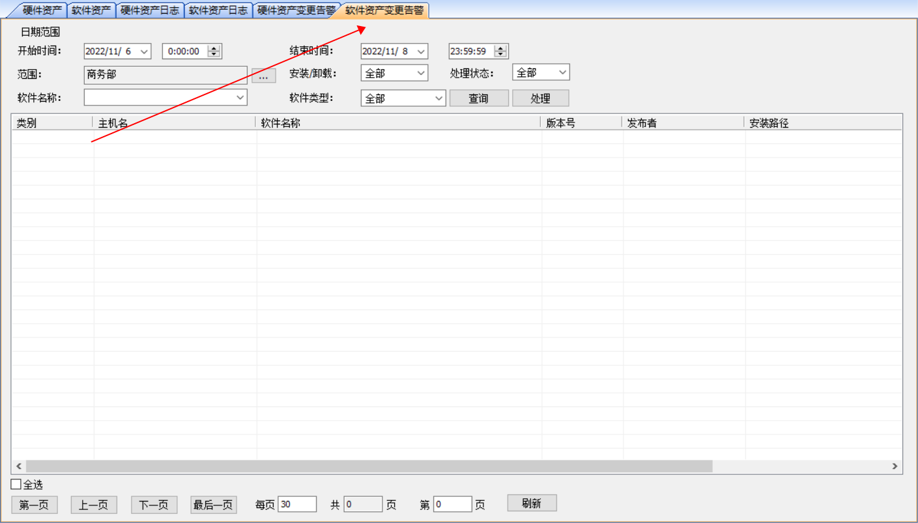
Task: Tick the 全选 checkbox
Action: (x=16, y=485)
